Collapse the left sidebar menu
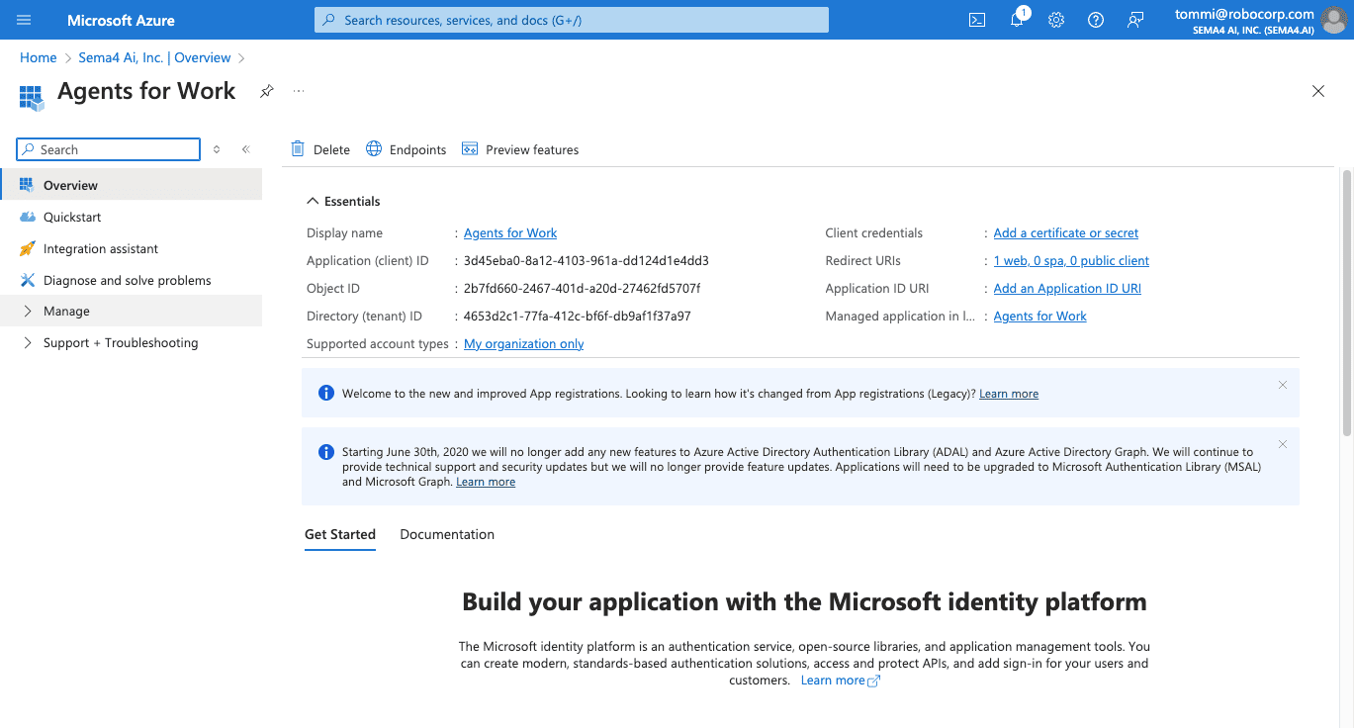The height and width of the screenshot is (728, 1354). pos(245,149)
